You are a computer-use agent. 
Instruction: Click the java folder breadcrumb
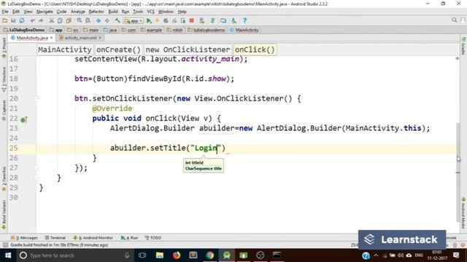point(110,30)
